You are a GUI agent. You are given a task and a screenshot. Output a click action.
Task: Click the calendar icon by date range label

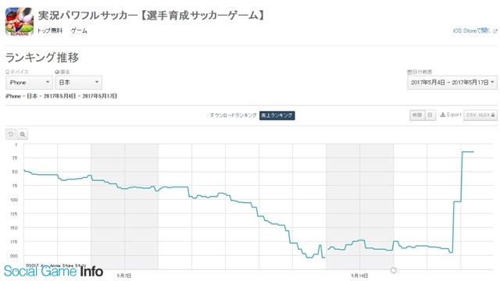[x=409, y=72]
